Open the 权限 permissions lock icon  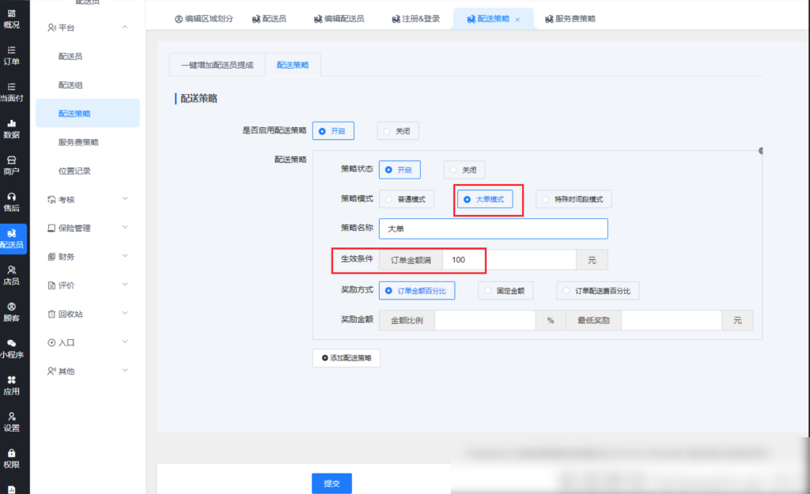click(12, 458)
